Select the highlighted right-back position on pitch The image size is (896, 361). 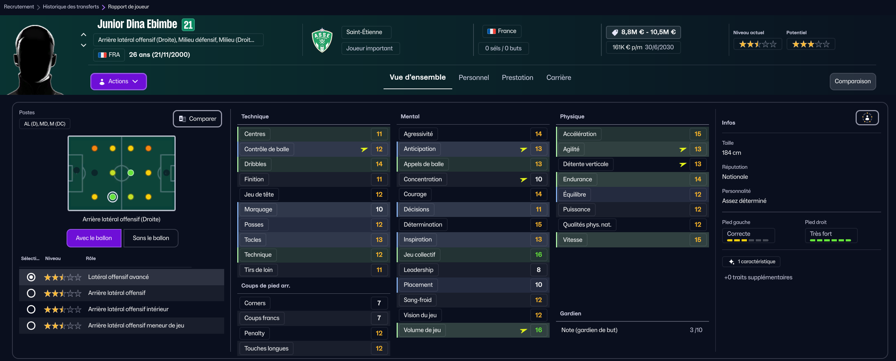[x=113, y=197]
